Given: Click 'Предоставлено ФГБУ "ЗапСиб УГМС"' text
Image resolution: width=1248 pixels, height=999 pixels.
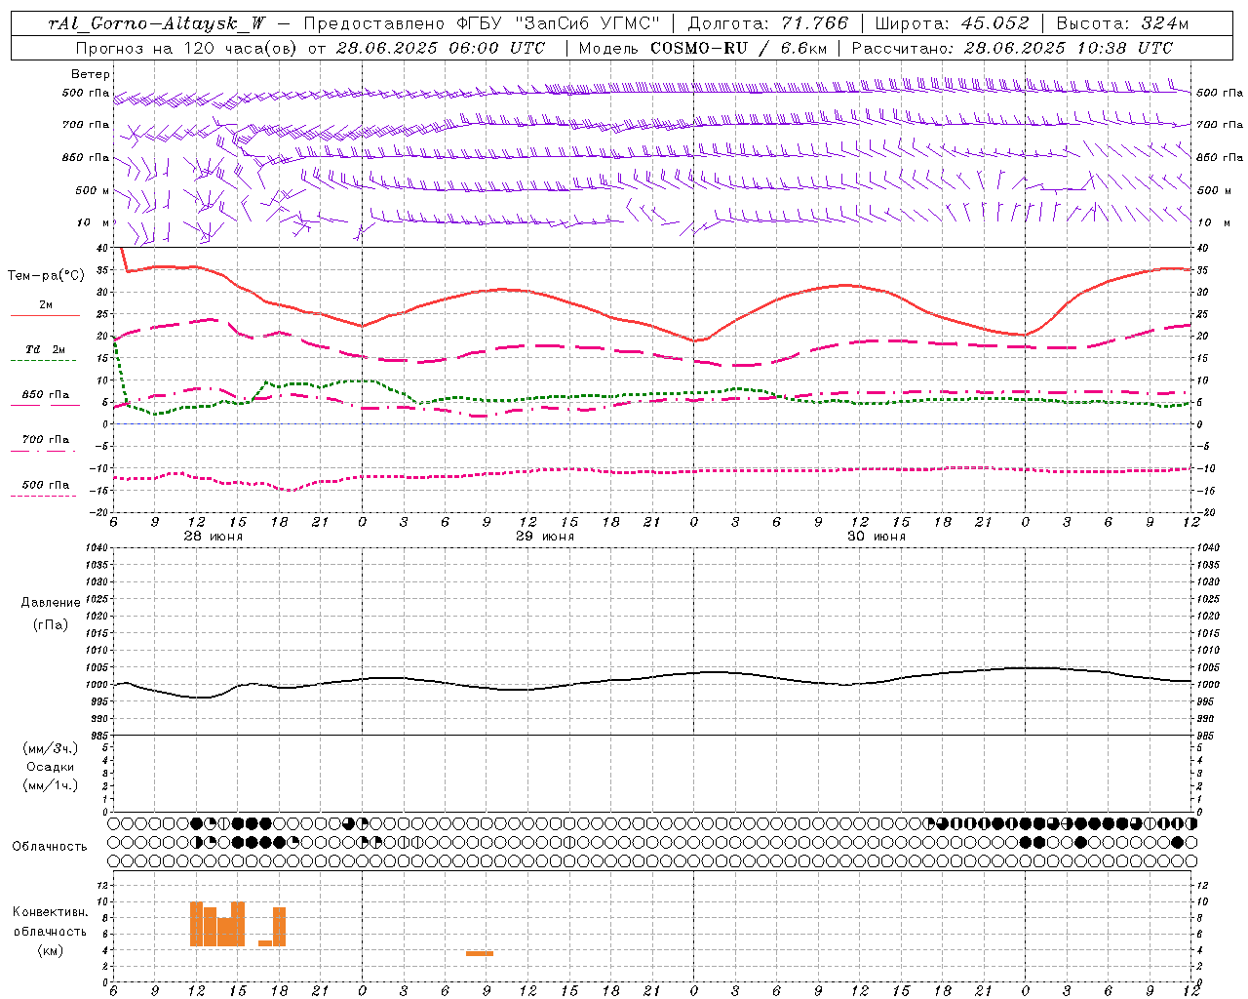Looking at the screenshot, I should (482, 23).
